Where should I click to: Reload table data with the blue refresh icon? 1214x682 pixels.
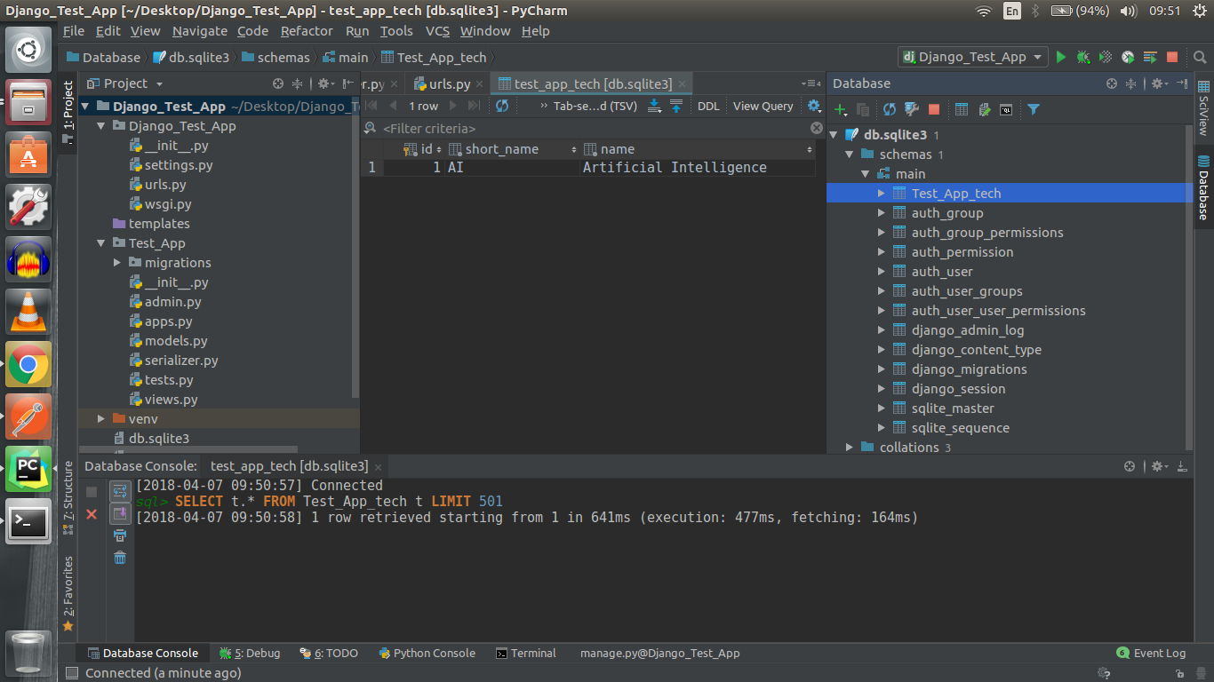[502, 106]
